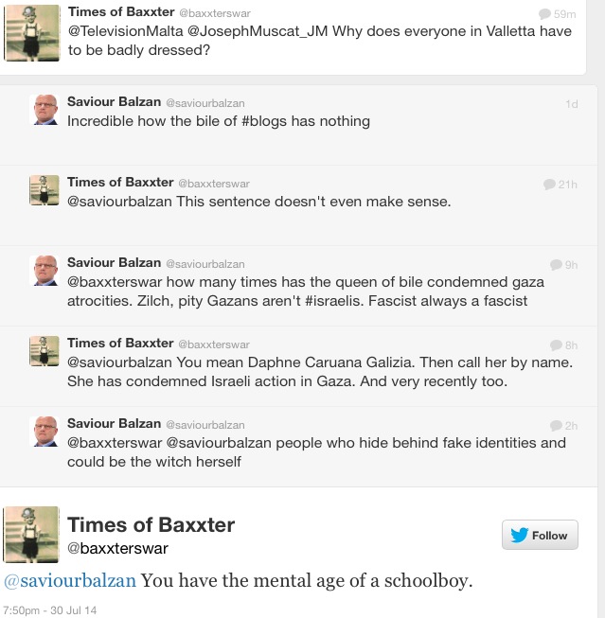This screenshot has height=618, width=605.
Task: Click the Twitter bird icon on Follow button
Action: coord(519,535)
